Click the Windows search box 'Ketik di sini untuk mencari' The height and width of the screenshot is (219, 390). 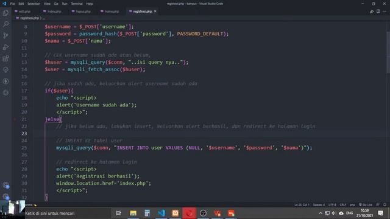point(67,214)
